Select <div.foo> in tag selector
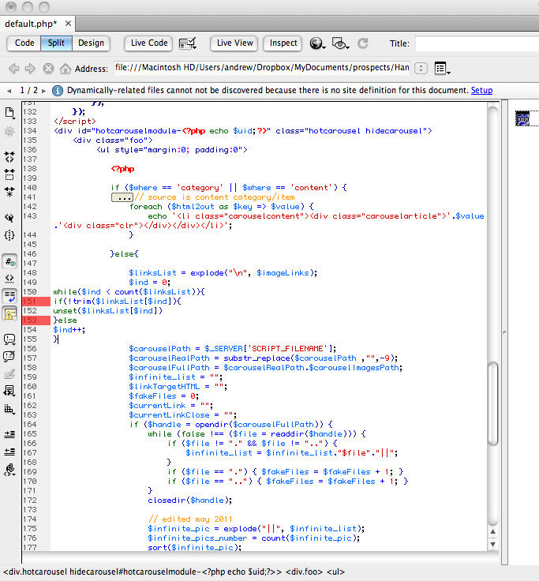This screenshot has width=539, height=581. [304, 572]
